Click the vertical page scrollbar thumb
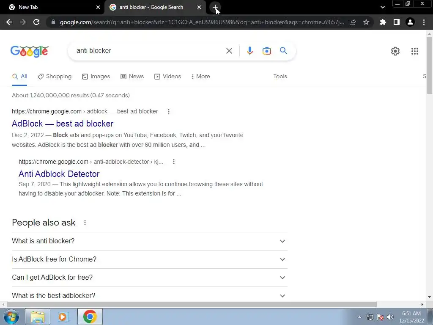The height and width of the screenshot is (325, 433). [x=429, y=66]
